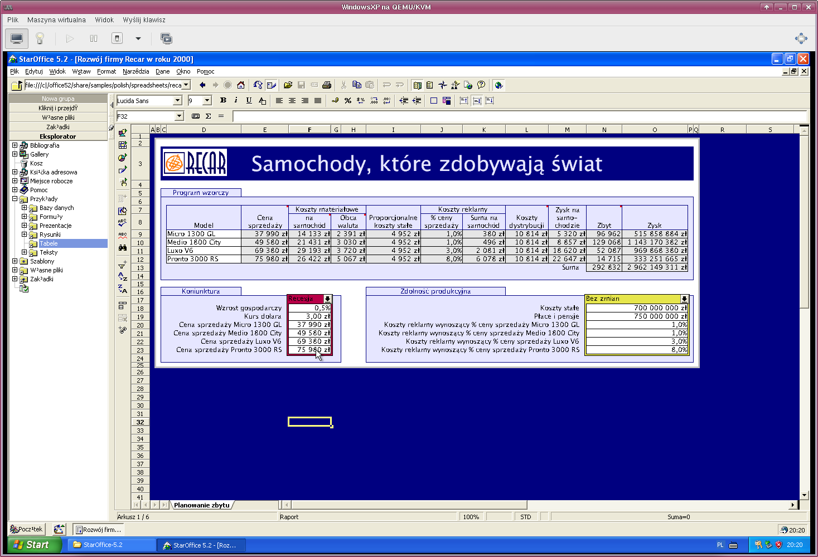Image resolution: width=818 pixels, height=557 pixels.
Task: Toggle Auto Spellcheck red-underline icon
Action: [123, 235]
